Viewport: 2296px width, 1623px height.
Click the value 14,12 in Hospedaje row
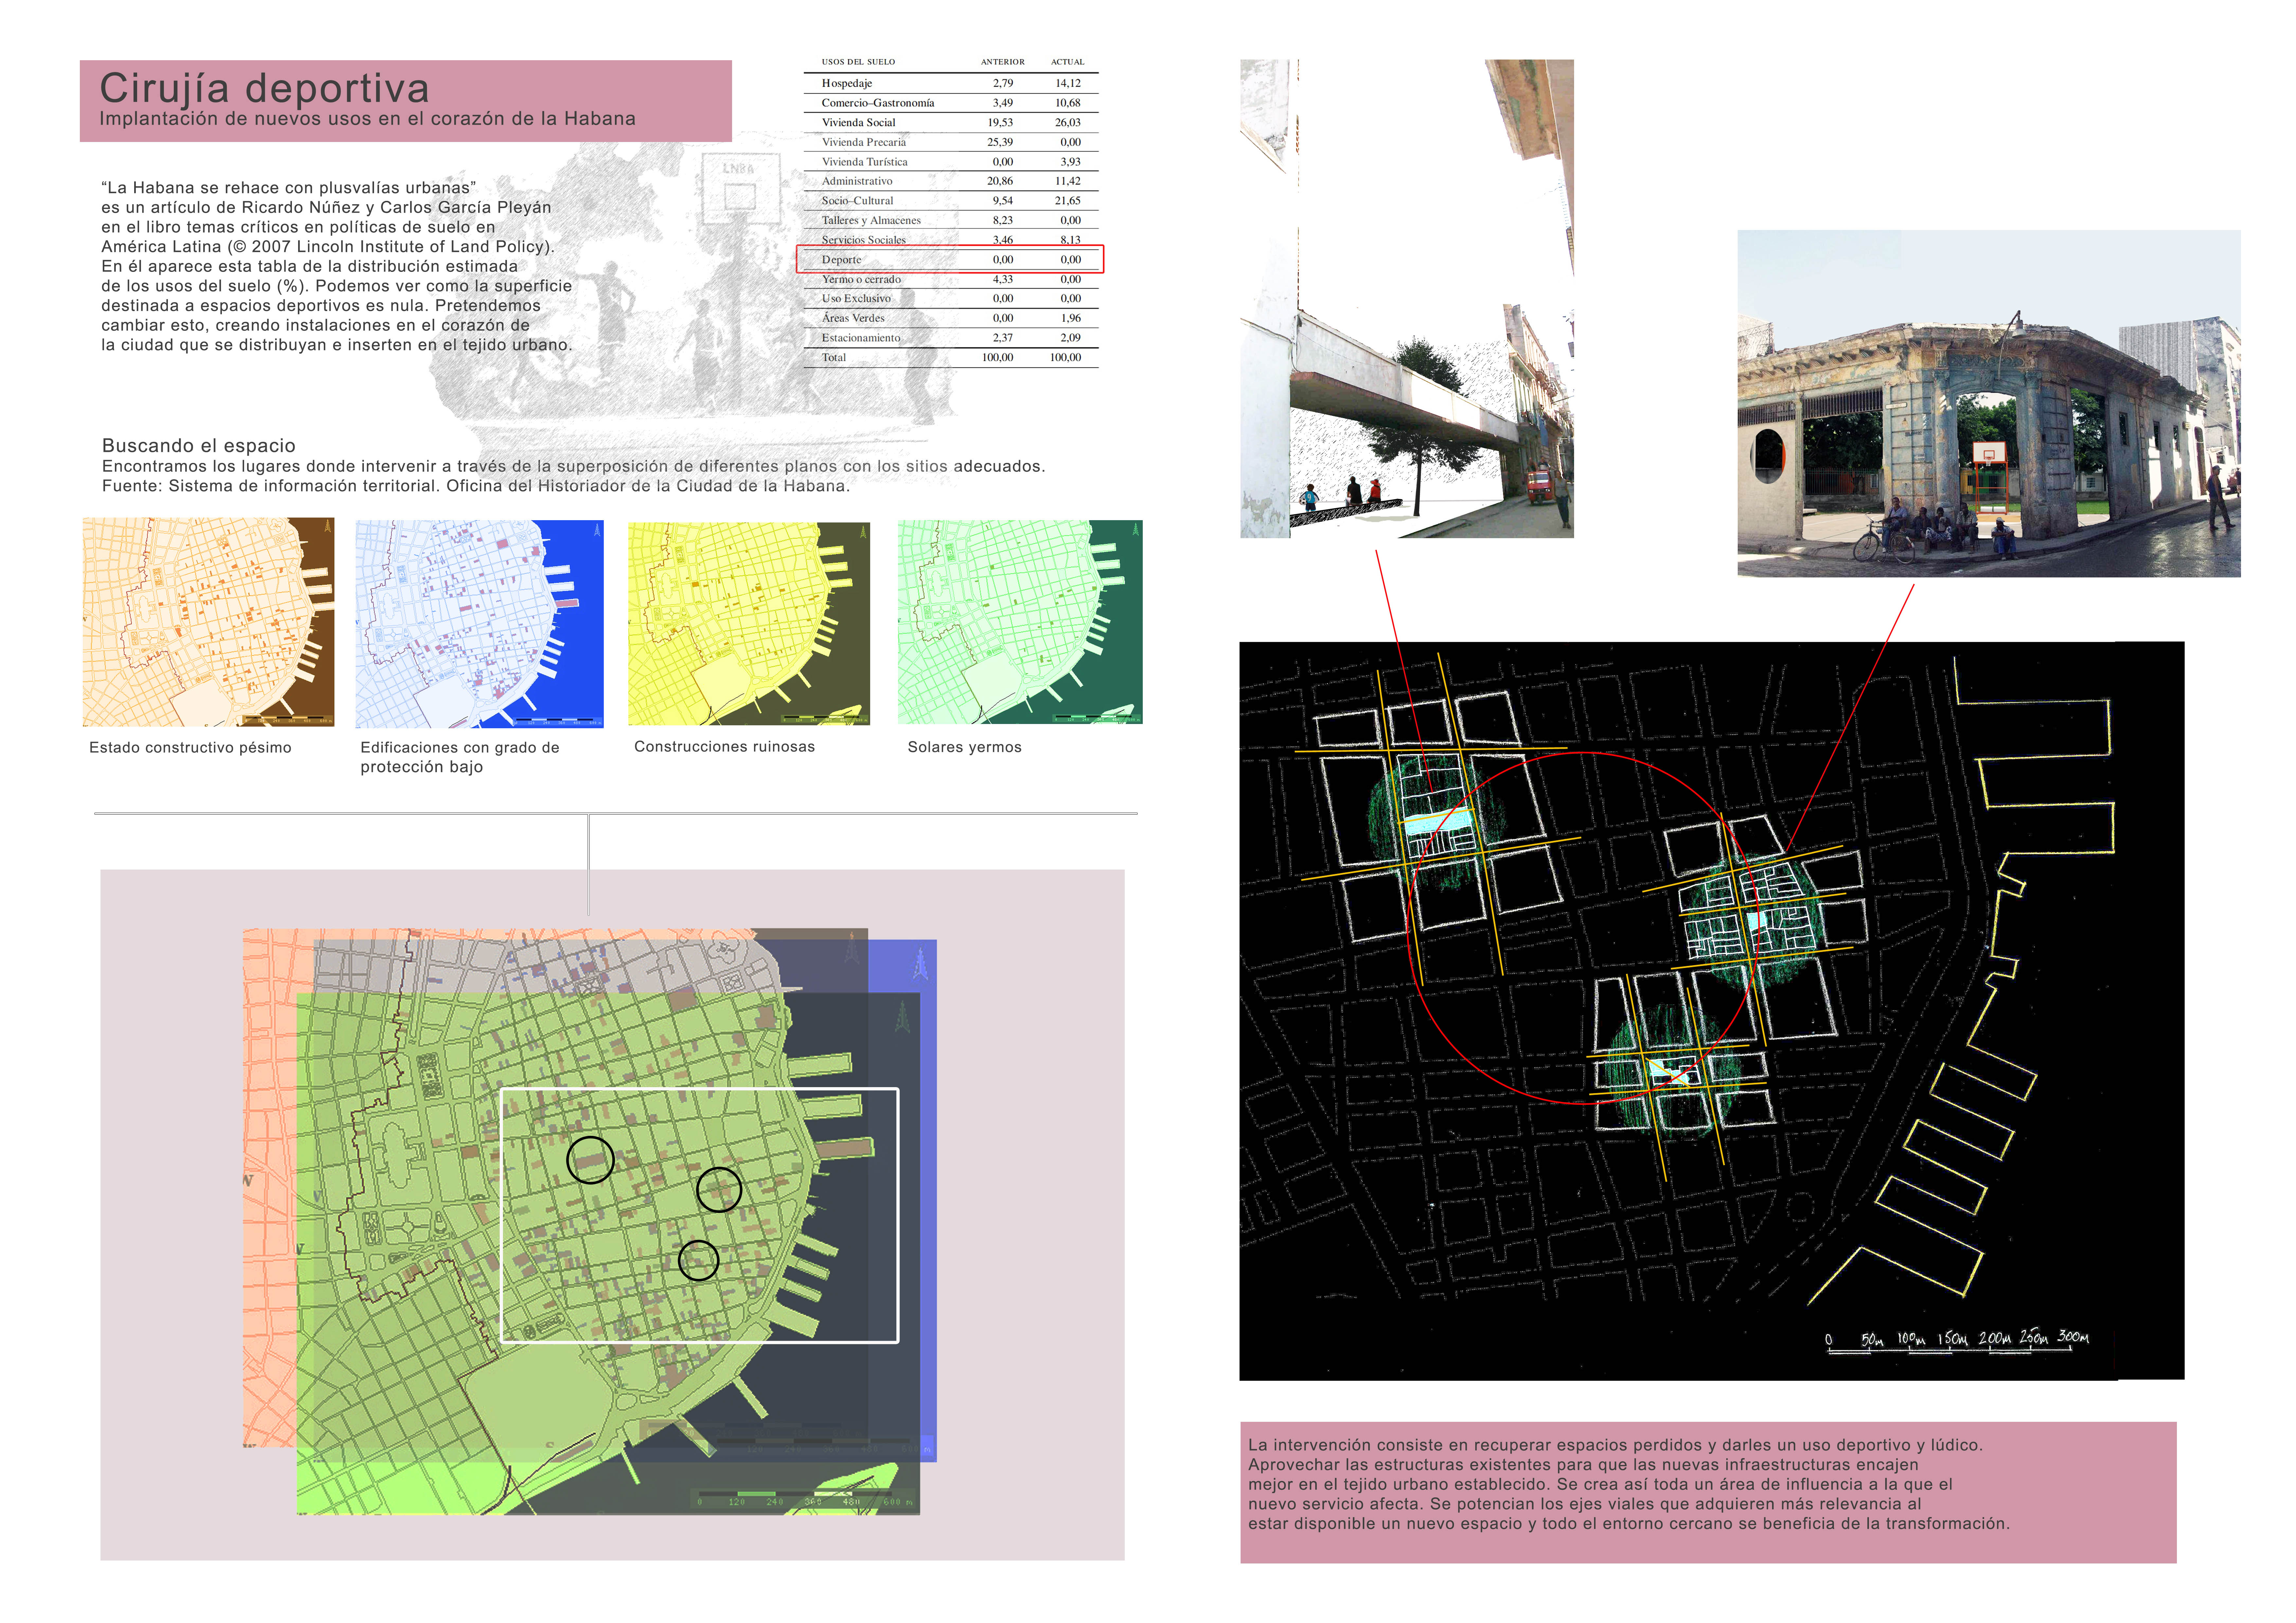(x=1068, y=84)
